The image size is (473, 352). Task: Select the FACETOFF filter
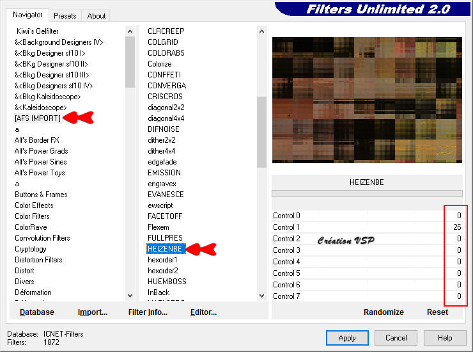[x=165, y=216]
